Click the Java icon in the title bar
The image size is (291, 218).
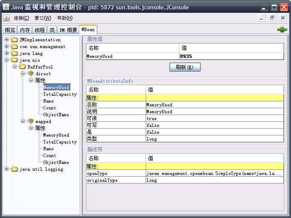click(6, 7)
